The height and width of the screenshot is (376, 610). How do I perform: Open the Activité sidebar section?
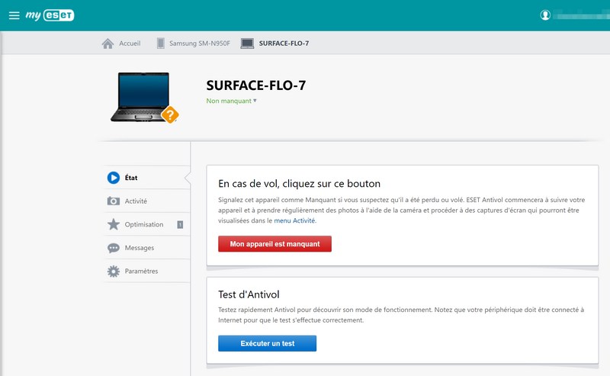(x=147, y=201)
